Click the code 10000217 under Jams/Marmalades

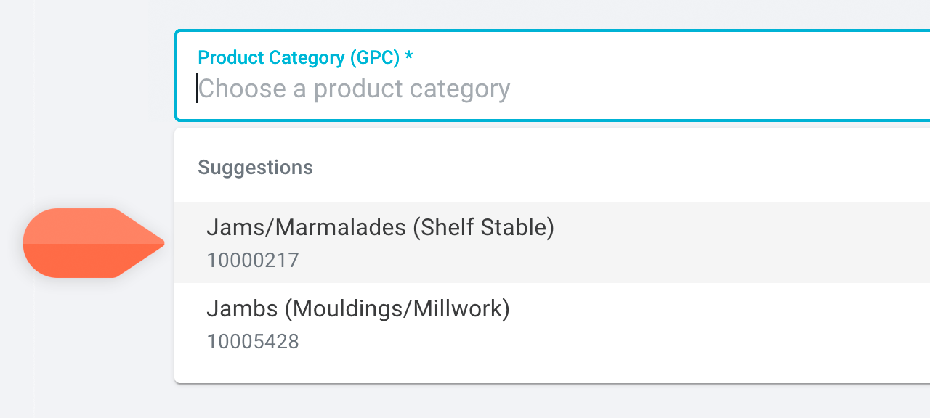pyautogui.click(x=253, y=260)
